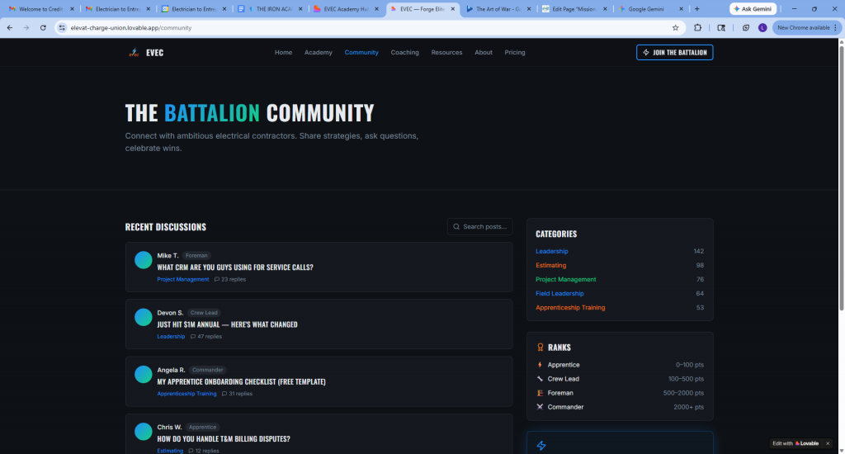Open the Coaching nav menu item
Screen dimensions: 845x454
pyautogui.click(x=404, y=52)
